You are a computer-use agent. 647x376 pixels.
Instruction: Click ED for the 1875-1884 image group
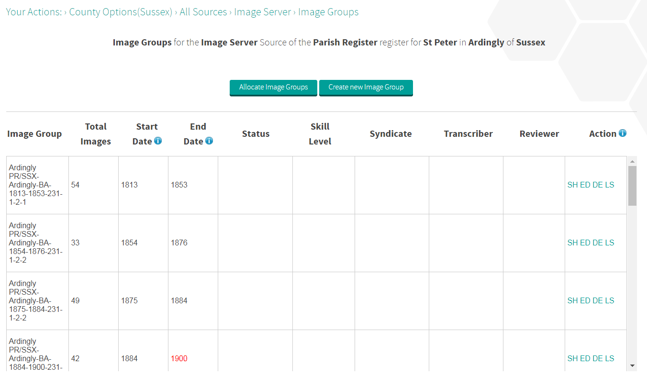[585, 301]
